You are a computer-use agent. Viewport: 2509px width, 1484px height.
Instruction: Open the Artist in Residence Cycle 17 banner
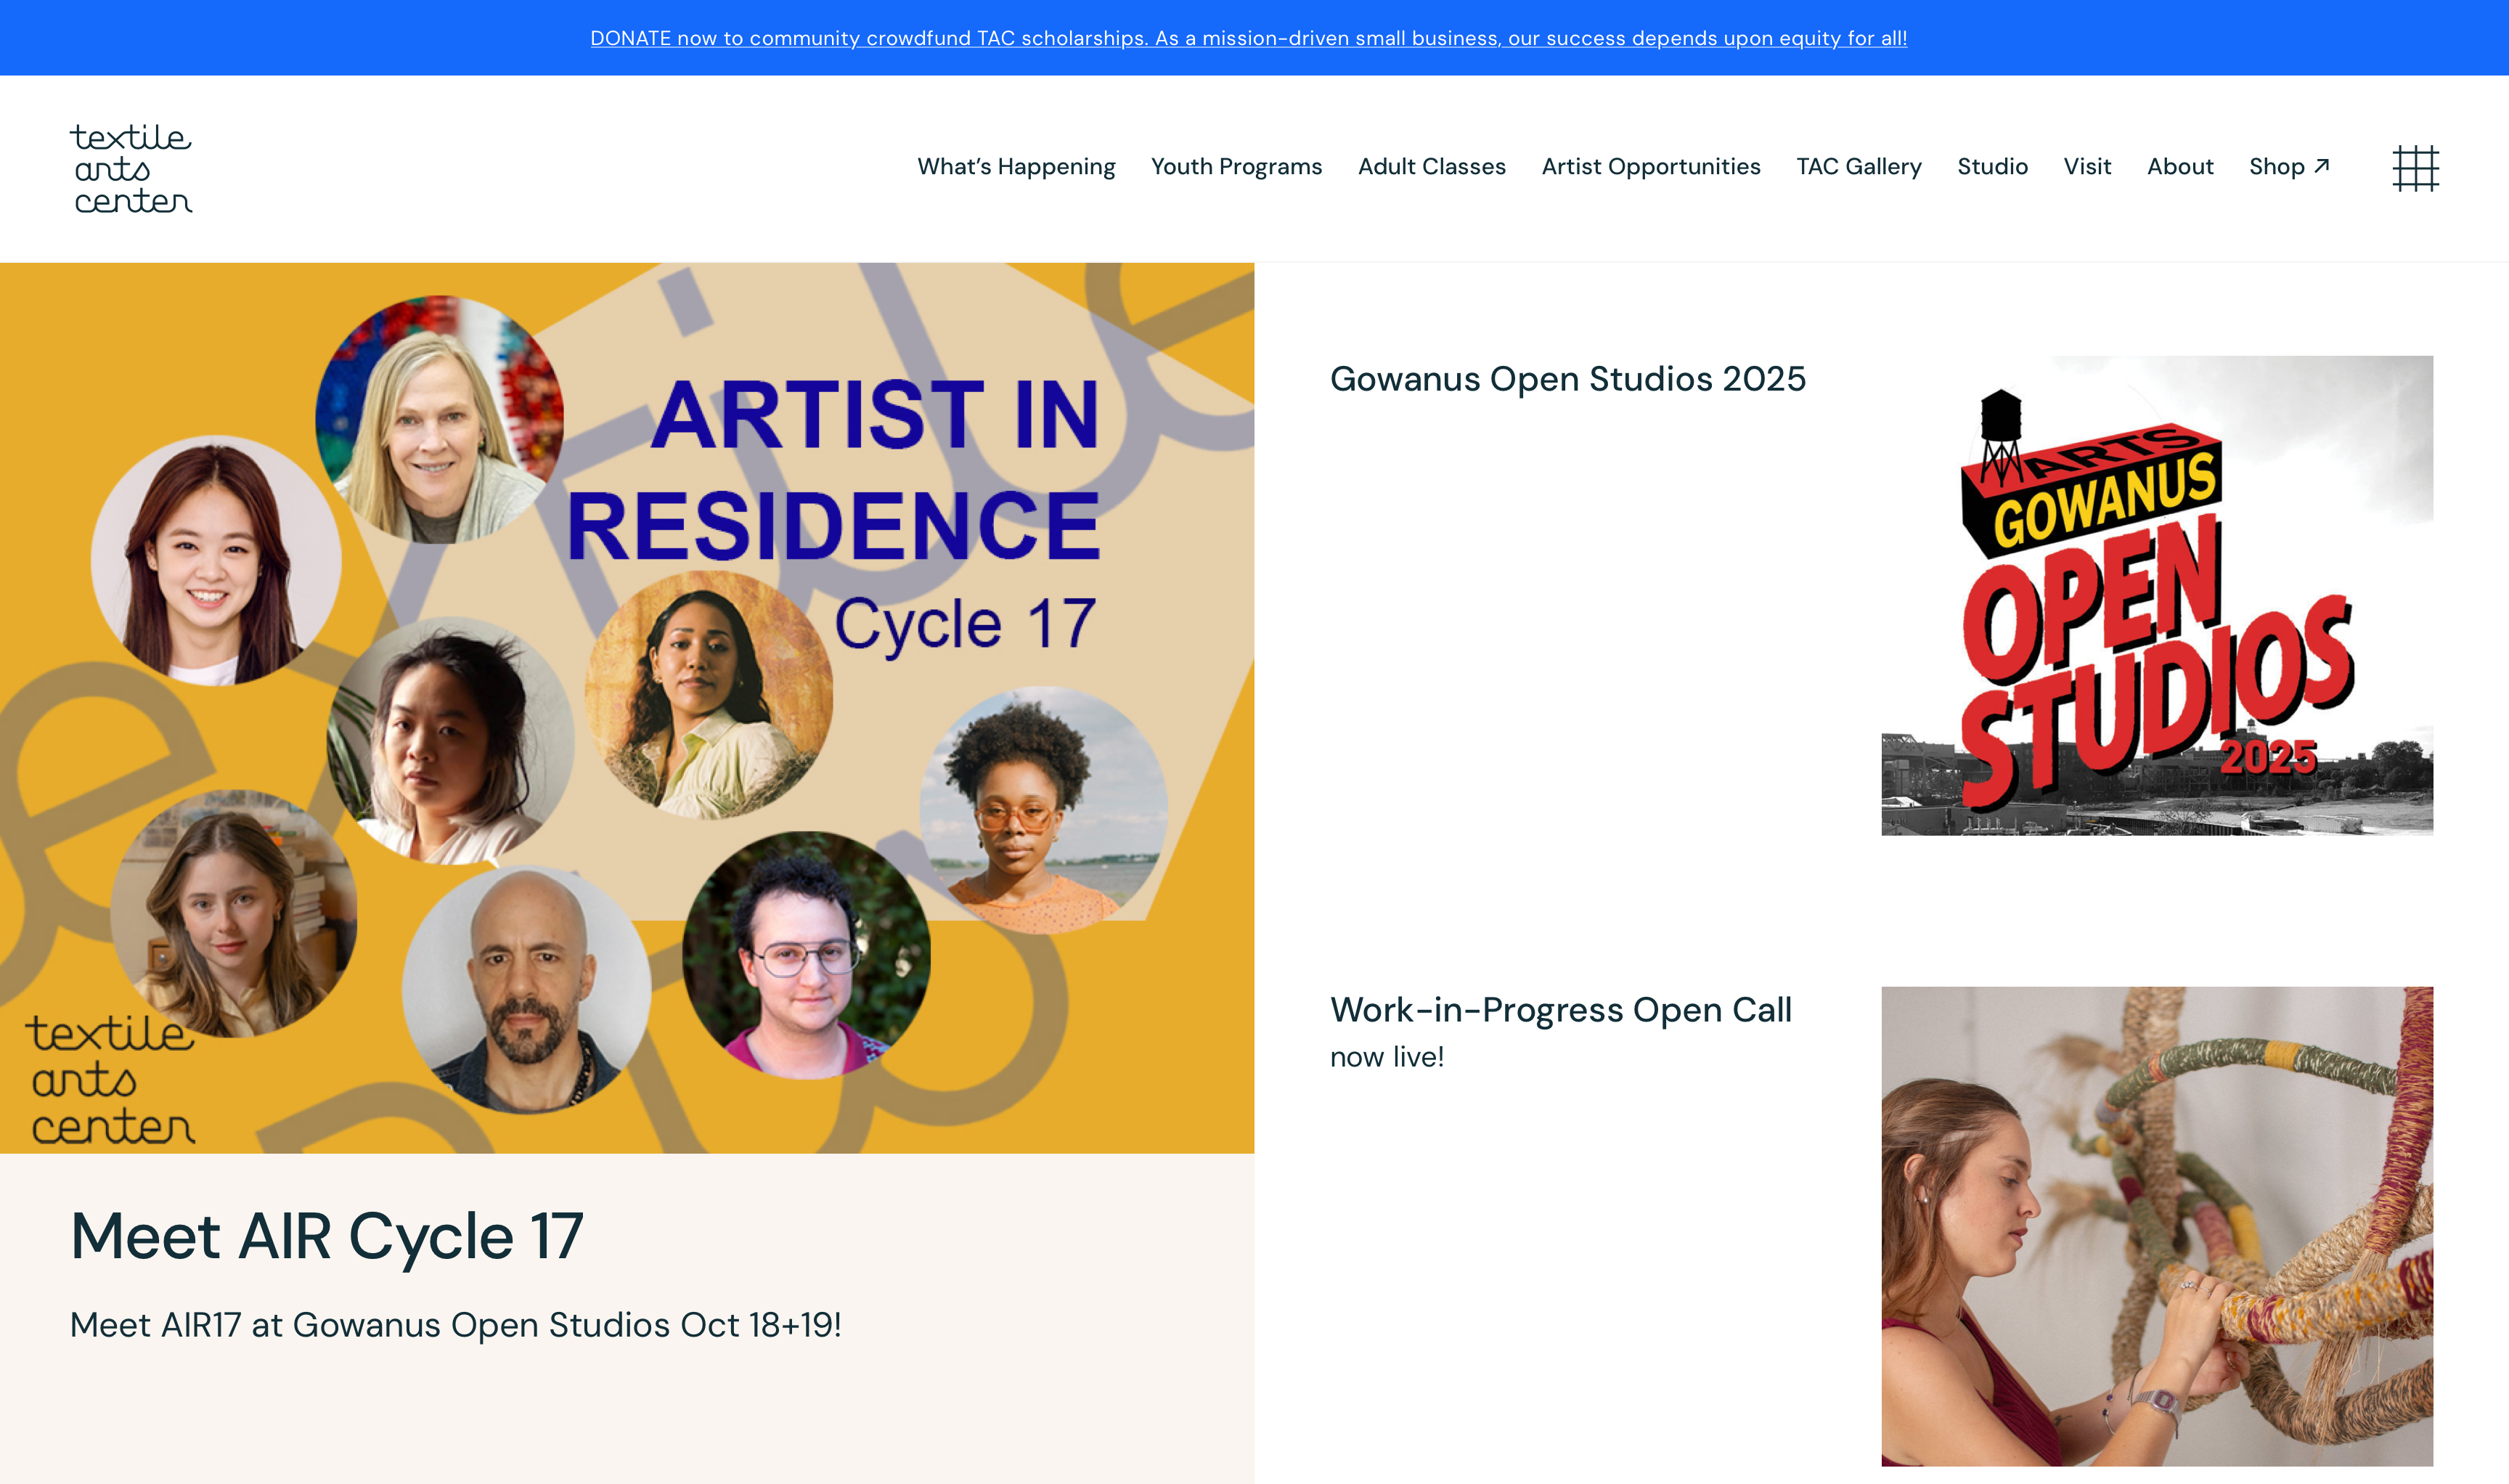(627, 708)
